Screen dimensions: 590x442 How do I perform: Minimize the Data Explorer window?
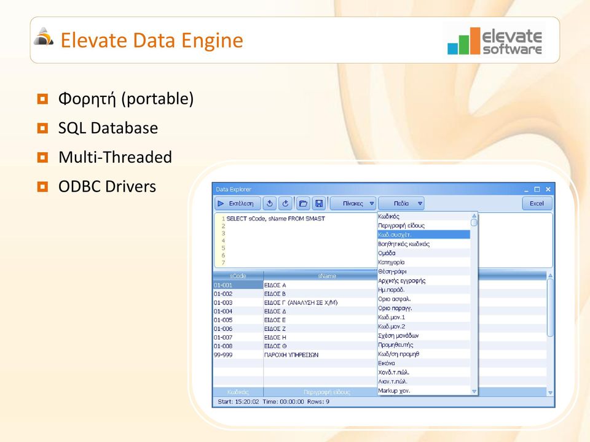pos(526,190)
